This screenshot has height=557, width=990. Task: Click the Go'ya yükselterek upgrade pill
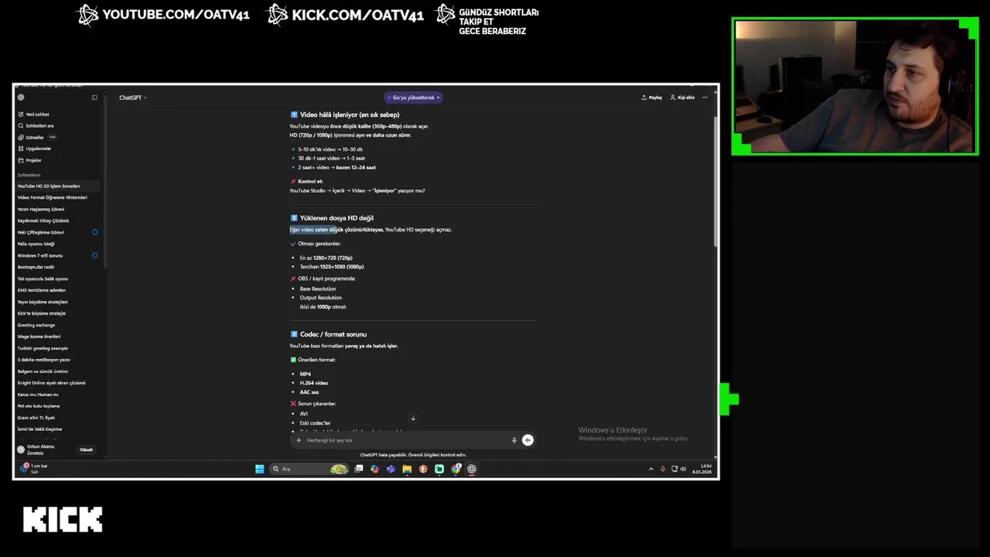[411, 97]
